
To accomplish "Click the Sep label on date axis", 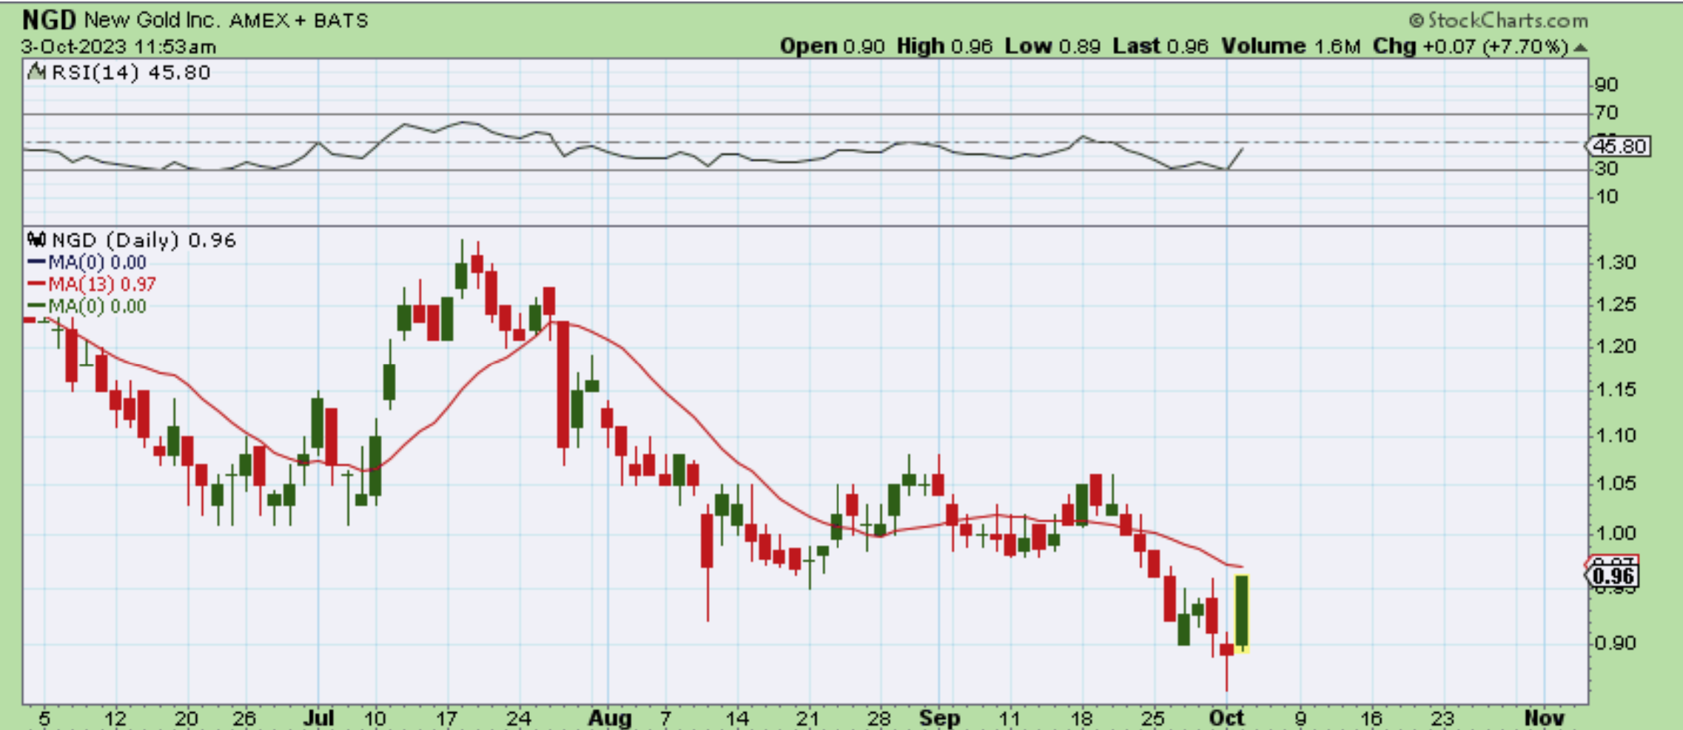I will tap(938, 717).
